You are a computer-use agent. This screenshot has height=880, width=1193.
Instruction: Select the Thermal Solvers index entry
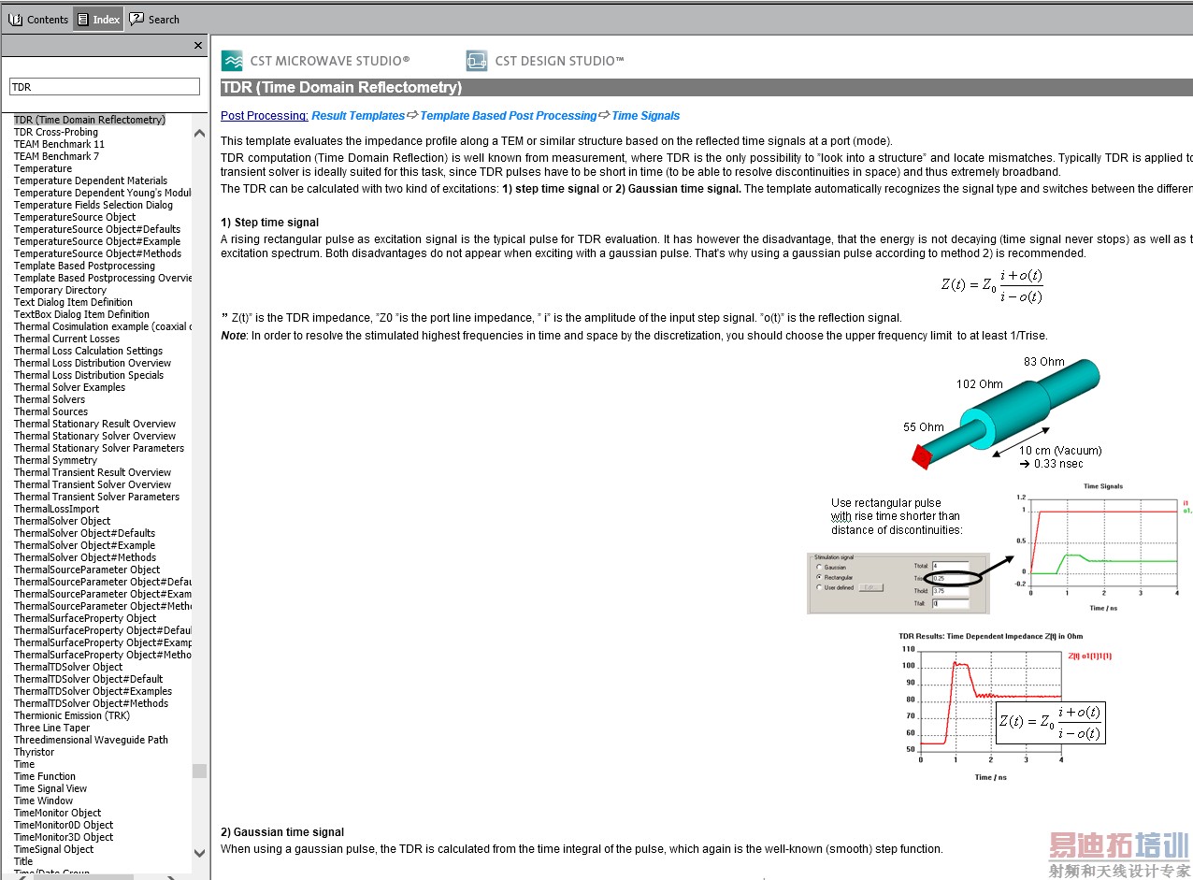[x=50, y=399]
